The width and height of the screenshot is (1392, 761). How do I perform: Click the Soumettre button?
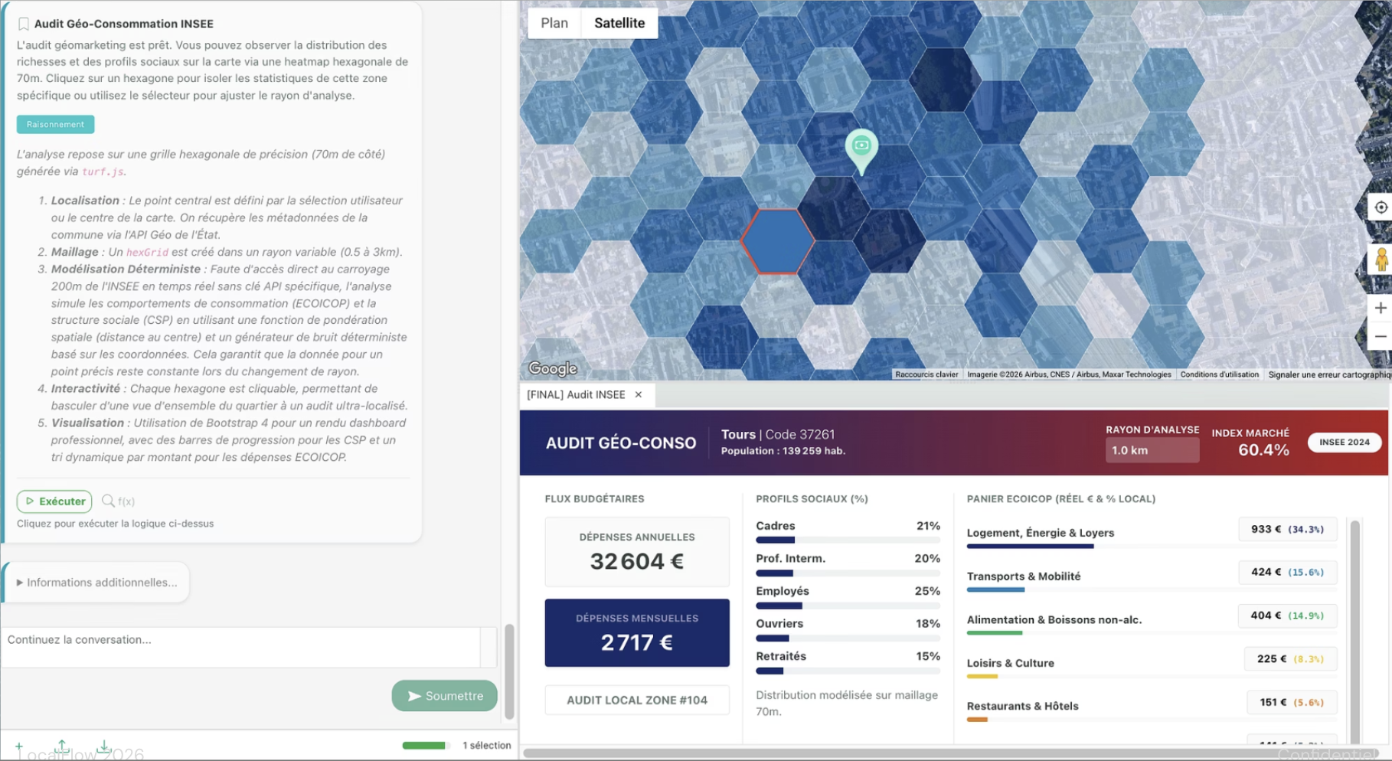445,696
